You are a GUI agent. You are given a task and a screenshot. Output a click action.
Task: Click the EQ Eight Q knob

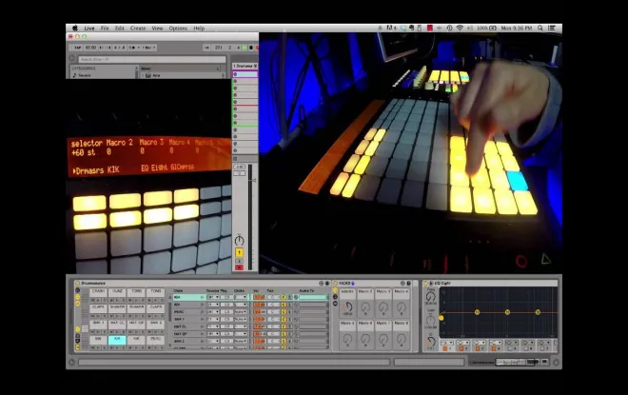coord(430,342)
